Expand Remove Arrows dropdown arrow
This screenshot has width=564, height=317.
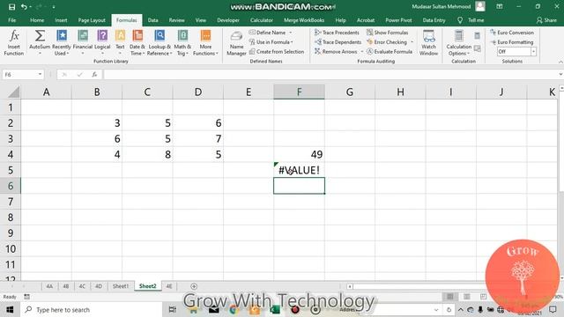[x=362, y=52]
